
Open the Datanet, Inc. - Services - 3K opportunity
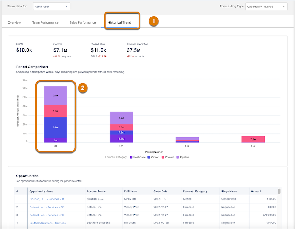[46, 207]
